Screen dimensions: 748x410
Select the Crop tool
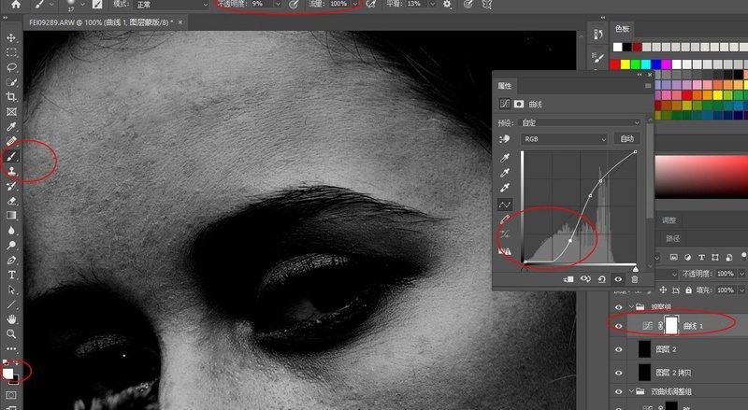[x=11, y=97]
